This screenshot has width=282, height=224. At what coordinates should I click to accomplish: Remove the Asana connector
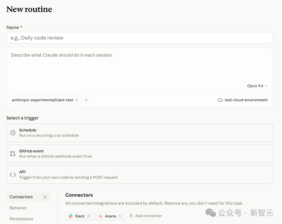[120, 216]
